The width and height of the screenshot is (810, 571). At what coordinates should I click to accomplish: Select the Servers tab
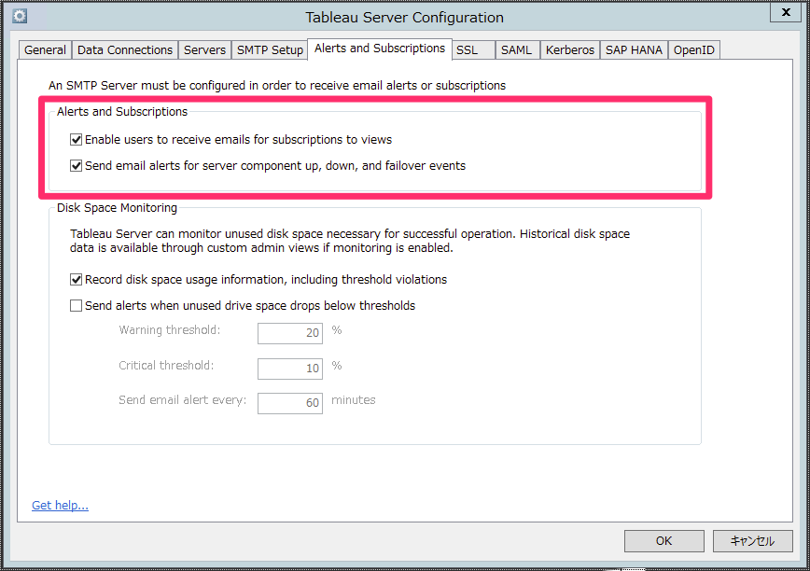[204, 49]
